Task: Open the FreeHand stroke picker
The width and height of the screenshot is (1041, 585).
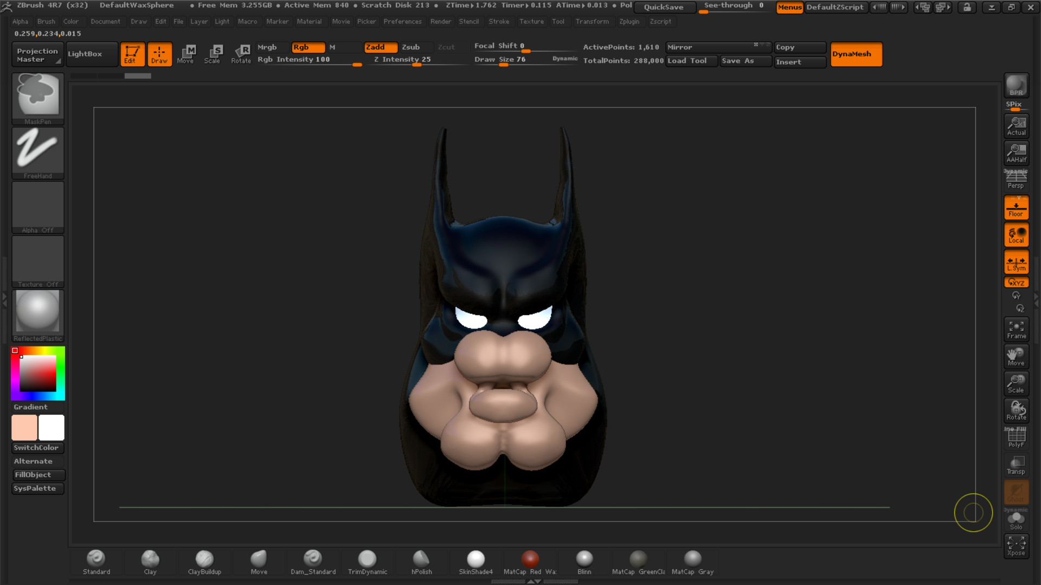Action: click(38, 152)
